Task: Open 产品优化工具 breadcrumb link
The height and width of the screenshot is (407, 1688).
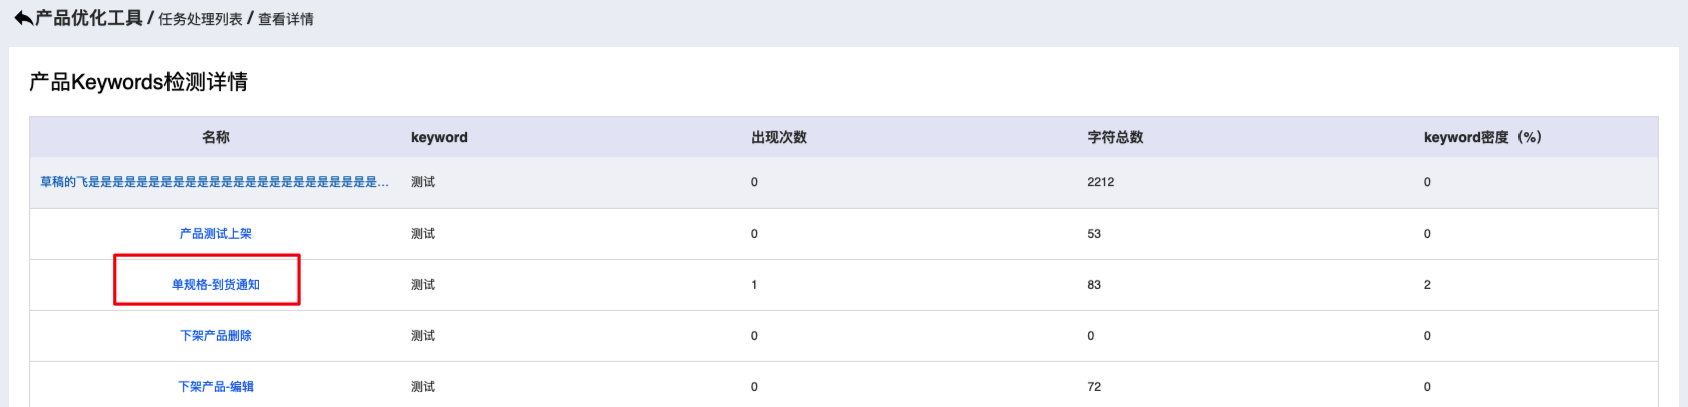Action: (x=89, y=19)
